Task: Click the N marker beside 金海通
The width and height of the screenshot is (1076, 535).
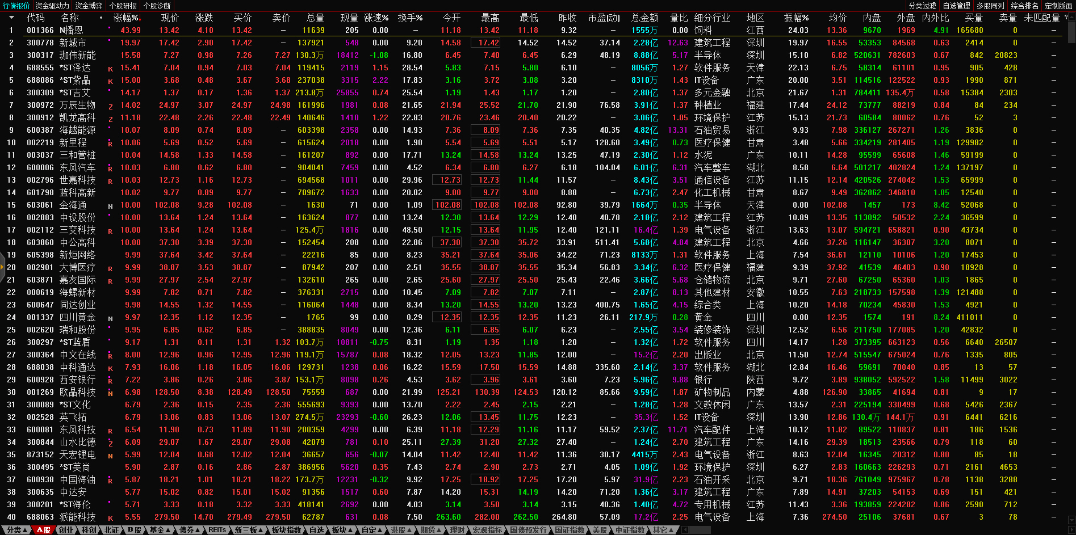Action: (110, 206)
